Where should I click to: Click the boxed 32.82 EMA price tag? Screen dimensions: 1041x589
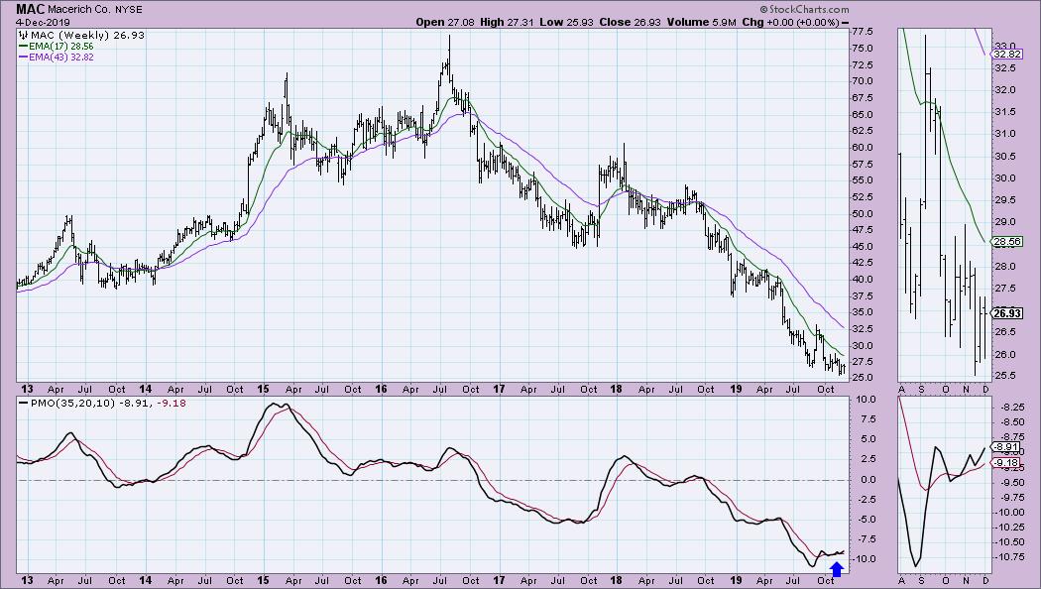[x=1007, y=55]
